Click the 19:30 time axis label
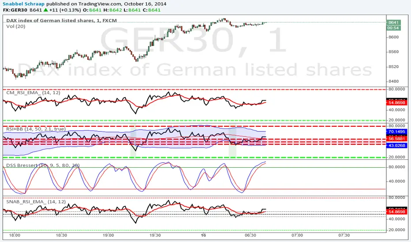411x242 pixels. tap(155, 235)
